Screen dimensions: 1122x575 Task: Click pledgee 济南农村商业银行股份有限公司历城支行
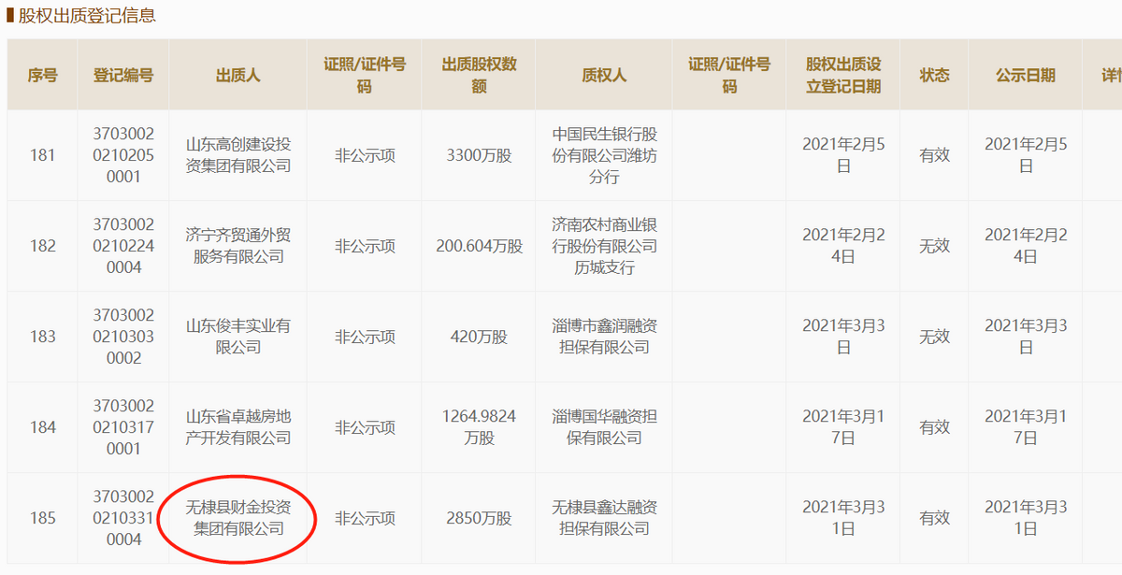604,246
